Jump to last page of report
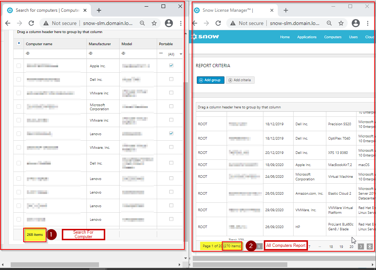 click(369, 246)
